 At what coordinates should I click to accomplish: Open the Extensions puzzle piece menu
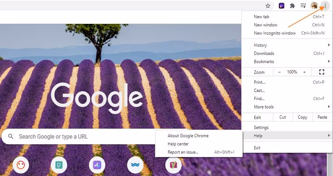point(292,6)
